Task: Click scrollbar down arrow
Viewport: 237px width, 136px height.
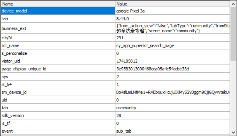Action: [x=233, y=132]
